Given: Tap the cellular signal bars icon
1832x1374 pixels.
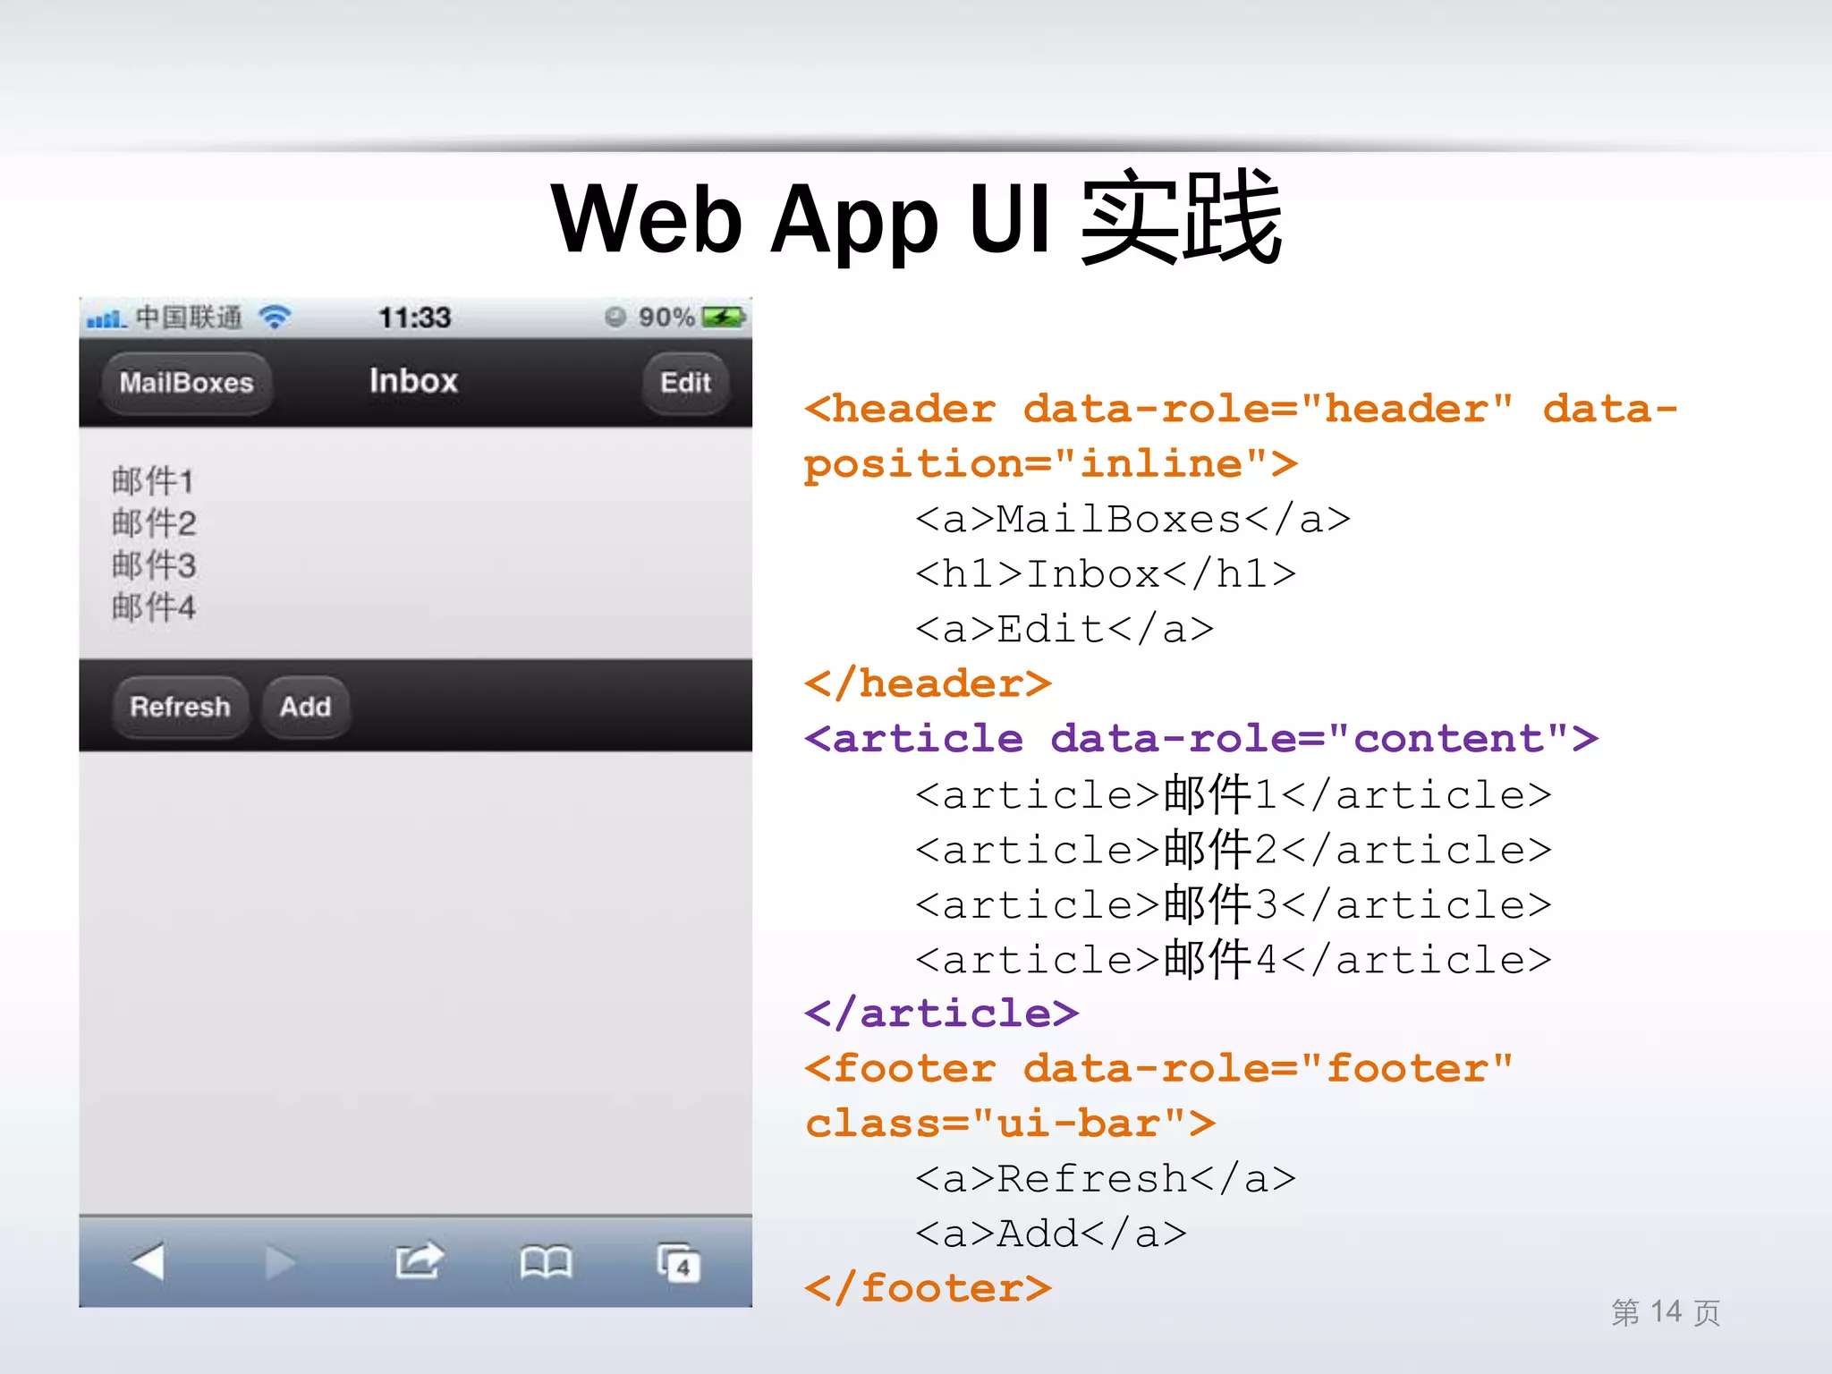Looking at the screenshot, I should pyautogui.click(x=106, y=318).
